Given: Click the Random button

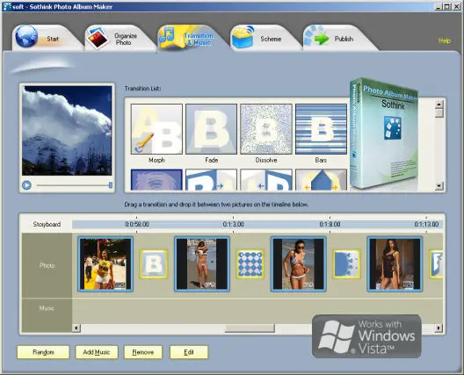Looking at the screenshot, I should click(43, 352).
